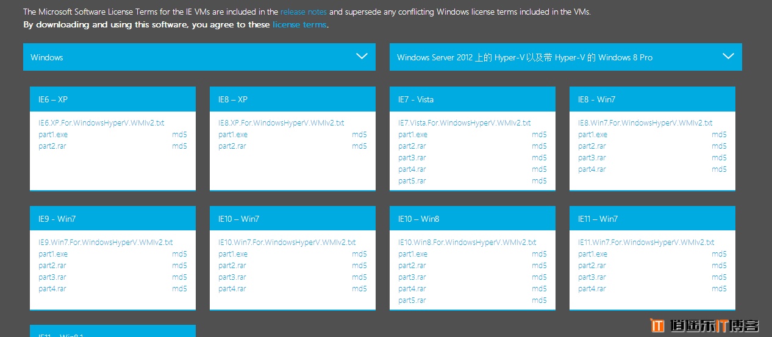
Task: Open IE8.Win7.For.WindowsHyperV.WMIv2.txt link
Action: 645,123
